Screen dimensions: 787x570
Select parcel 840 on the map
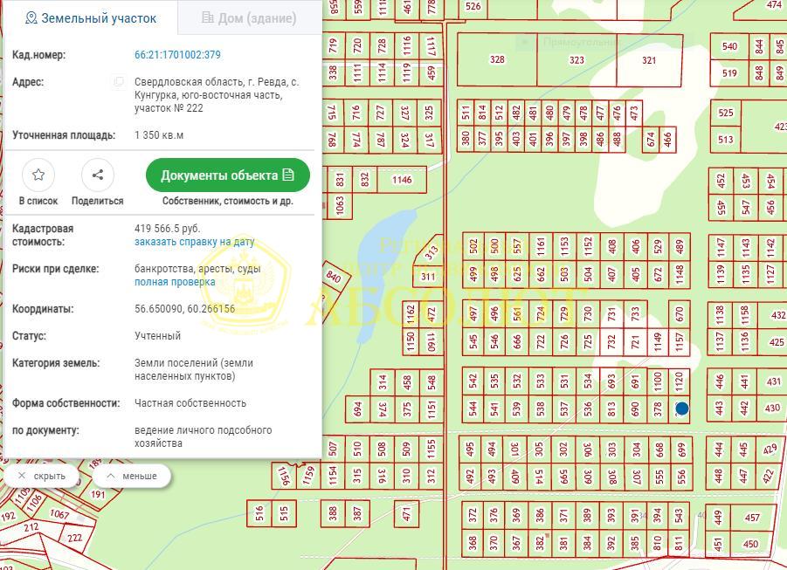334,277
